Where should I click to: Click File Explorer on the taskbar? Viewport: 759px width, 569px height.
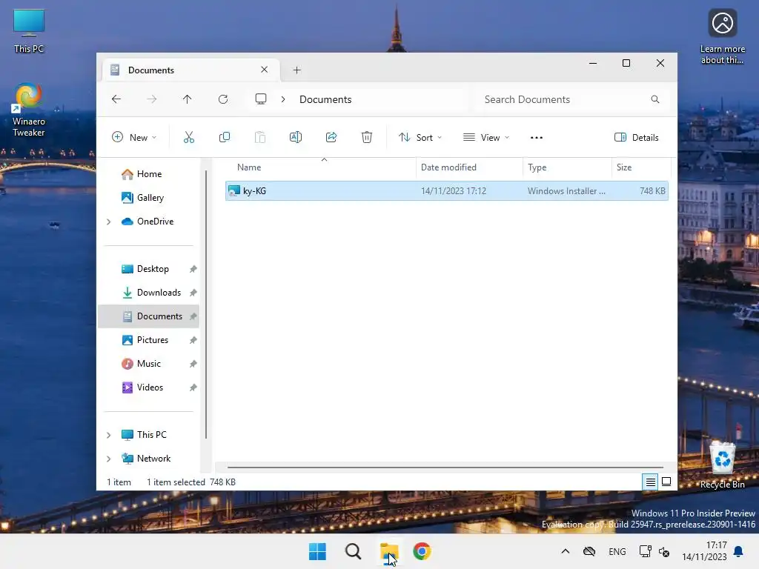pyautogui.click(x=388, y=551)
